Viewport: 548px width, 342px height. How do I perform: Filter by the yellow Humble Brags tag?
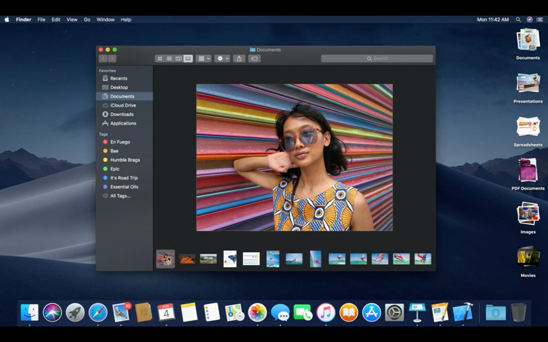click(124, 160)
